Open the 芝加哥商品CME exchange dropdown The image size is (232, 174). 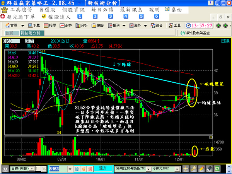[x=149, y=169]
